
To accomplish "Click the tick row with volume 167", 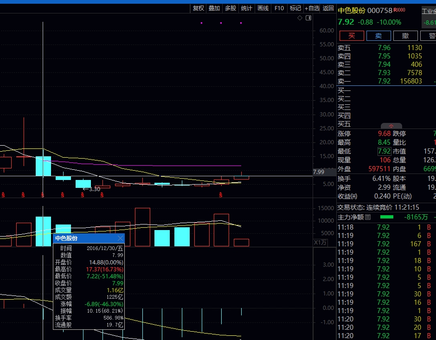I will click(x=386, y=244).
